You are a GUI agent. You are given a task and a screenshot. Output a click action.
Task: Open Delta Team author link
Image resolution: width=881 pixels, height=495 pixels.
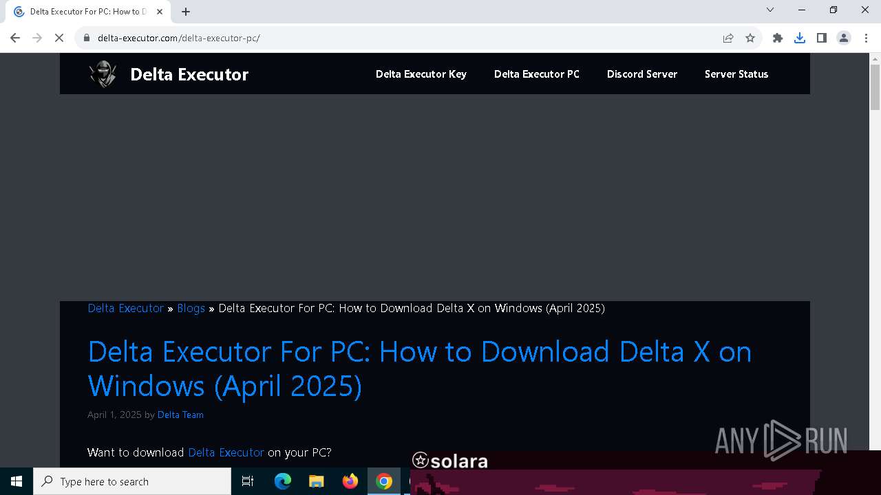coord(180,415)
